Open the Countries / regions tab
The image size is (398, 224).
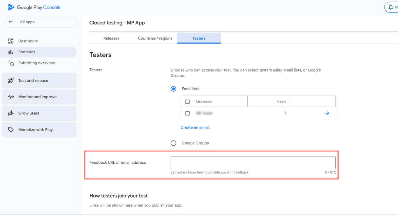pyautogui.click(x=155, y=38)
